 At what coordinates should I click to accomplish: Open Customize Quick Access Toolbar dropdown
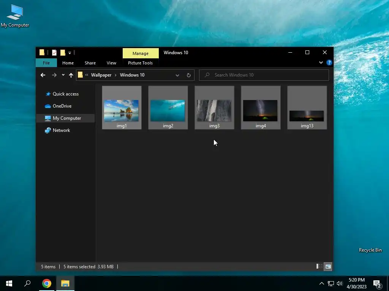(70, 53)
